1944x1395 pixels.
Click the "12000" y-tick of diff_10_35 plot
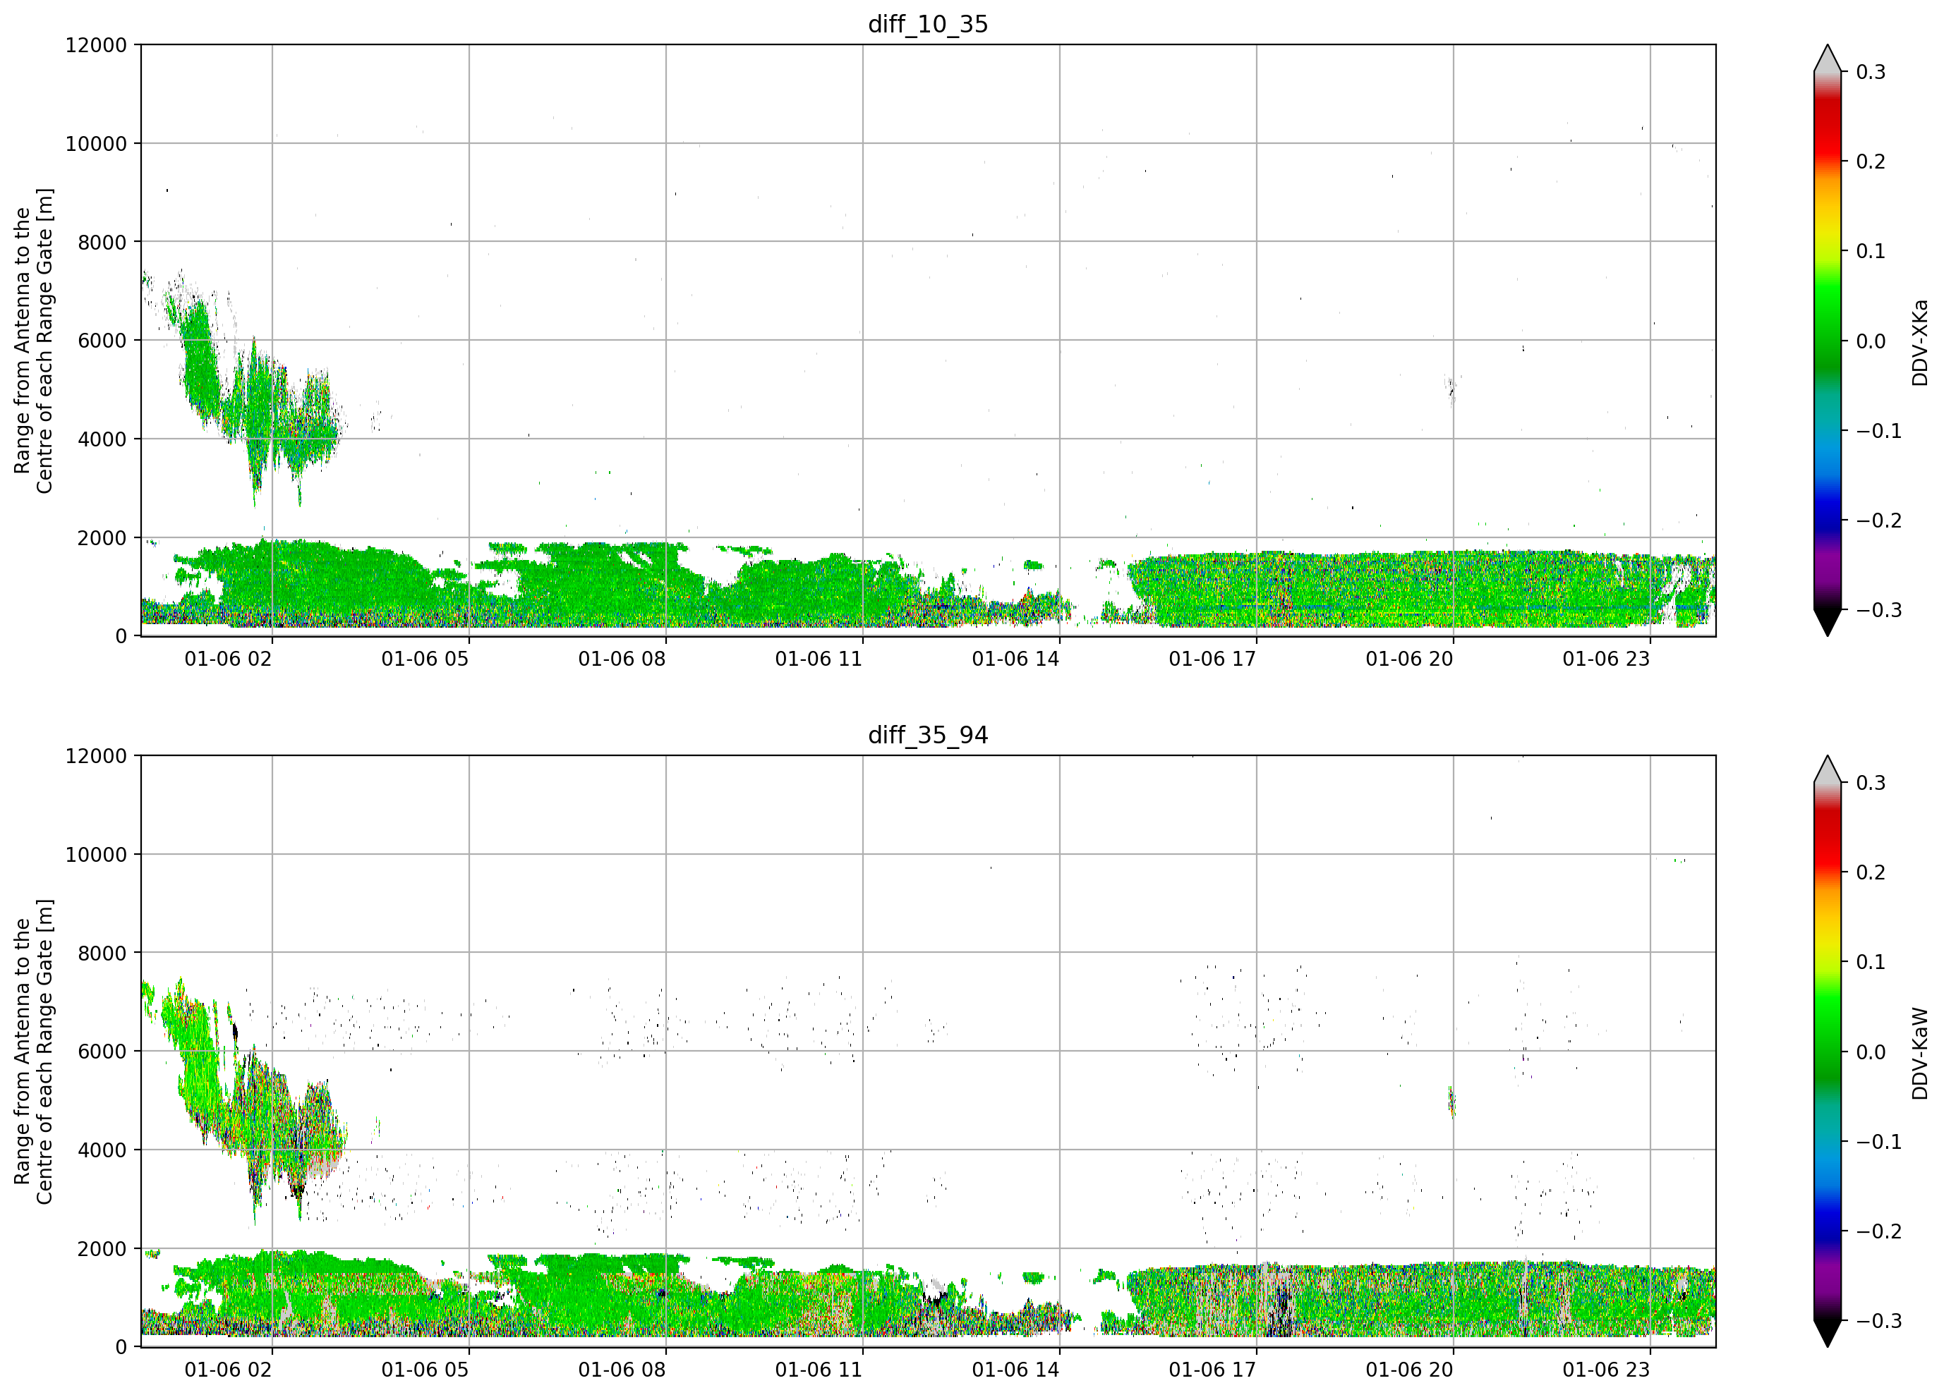(x=96, y=45)
